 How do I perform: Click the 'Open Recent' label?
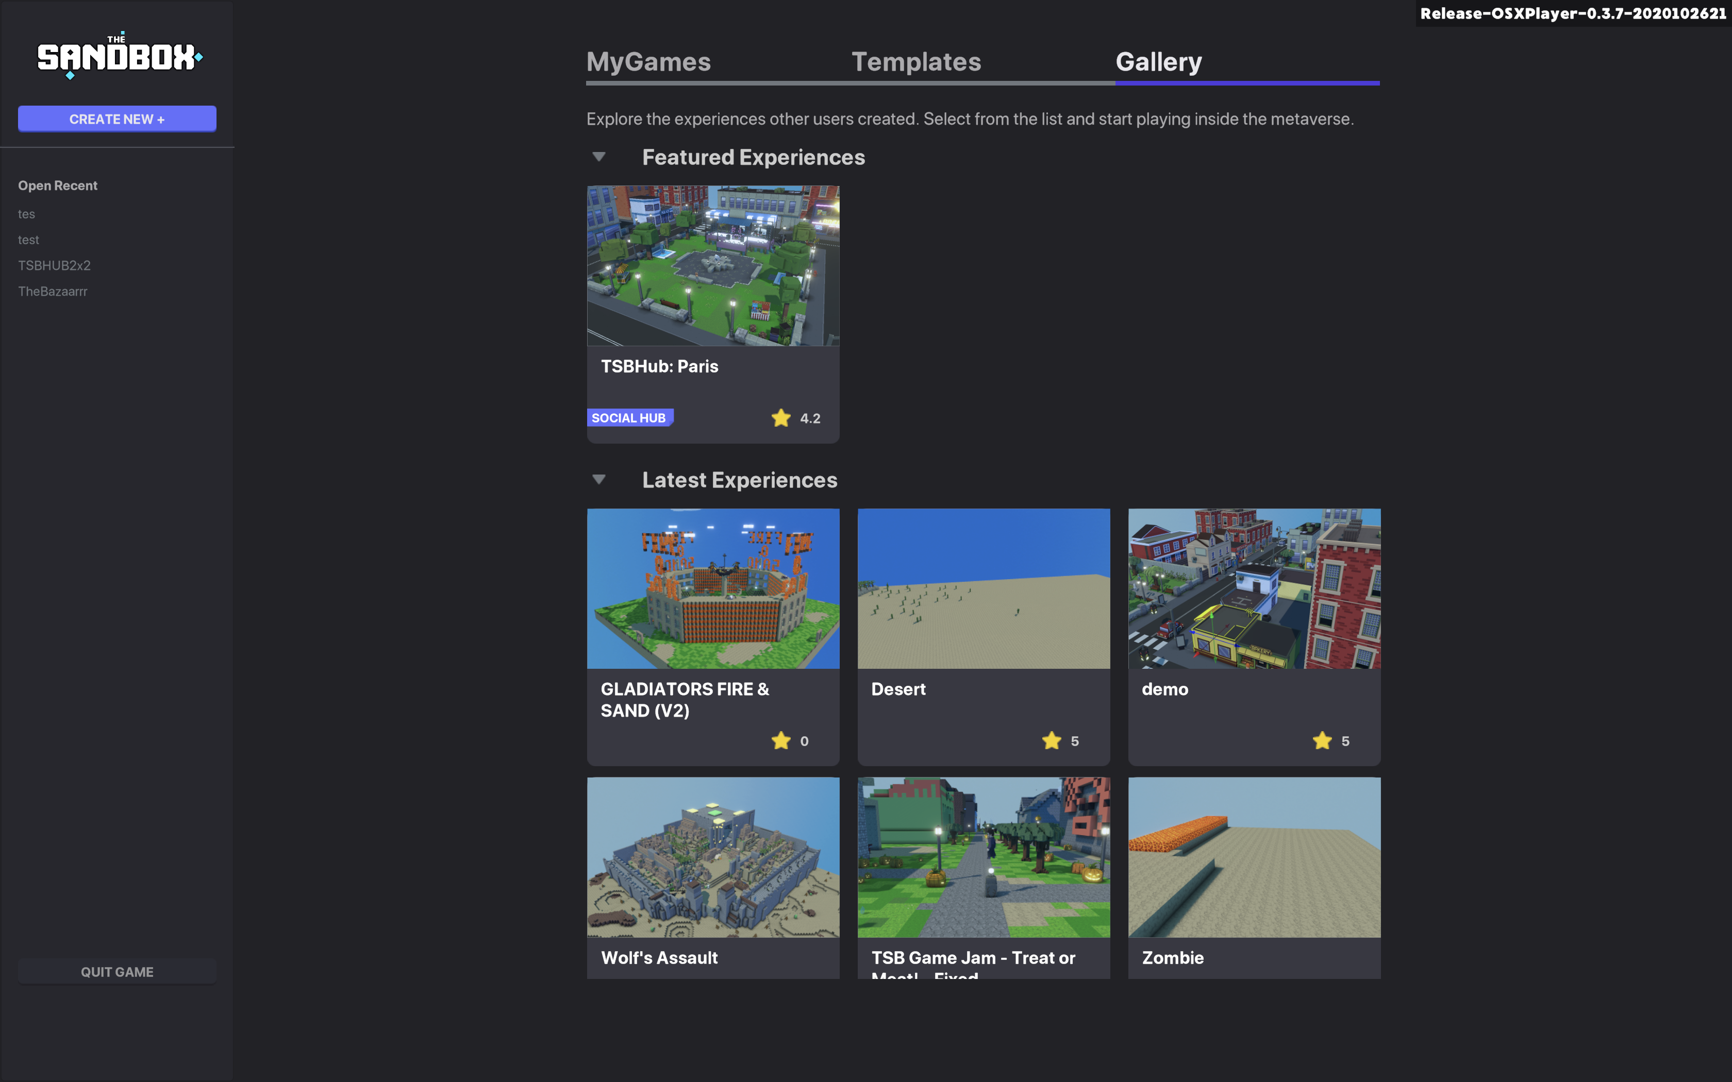[57, 185]
